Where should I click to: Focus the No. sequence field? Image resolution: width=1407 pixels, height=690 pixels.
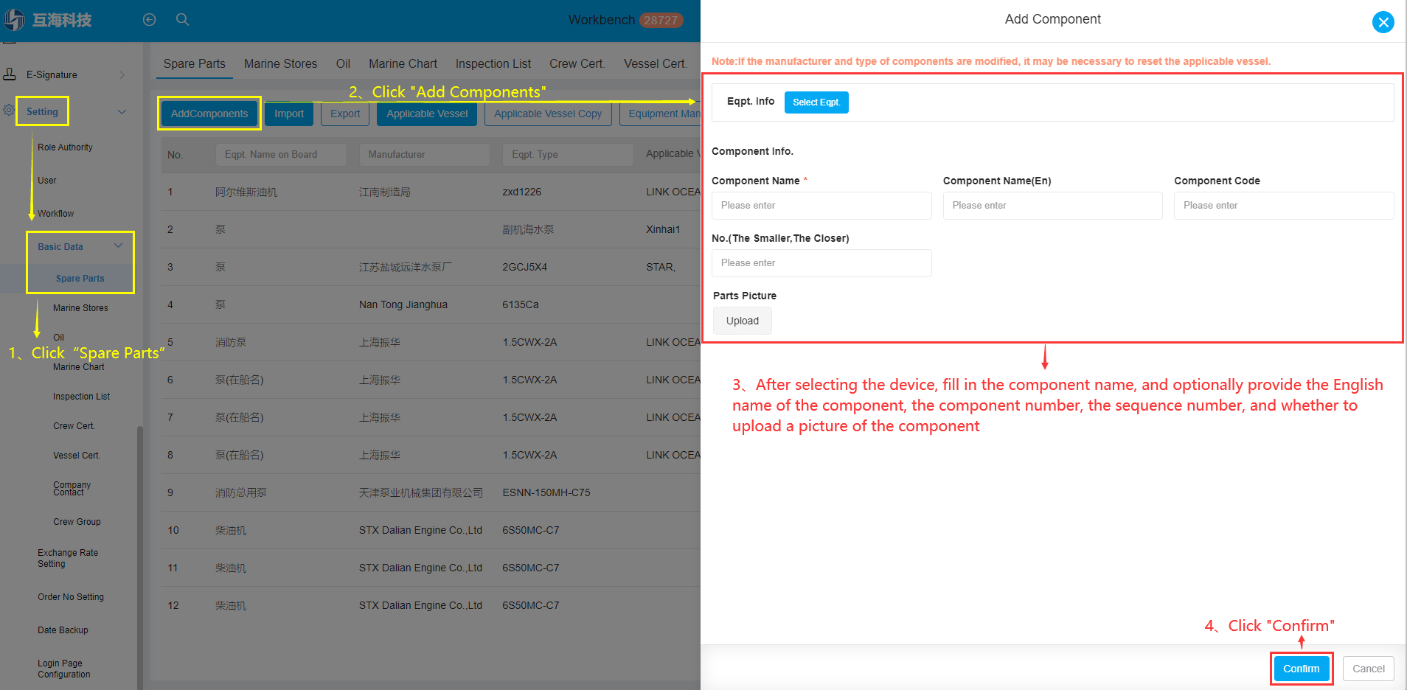(x=821, y=263)
